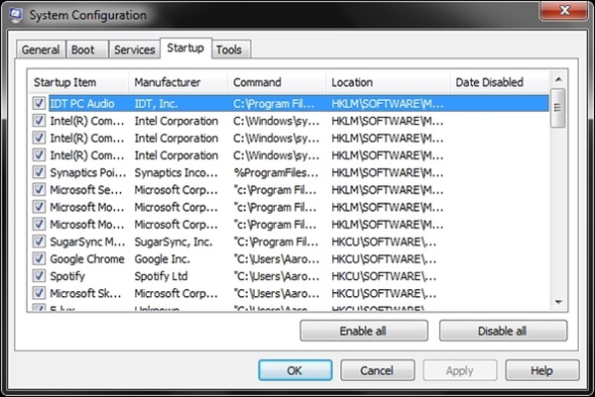Image resolution: width=595 pixels, height=397 pixels.
Task: Click the Enable all button
Action: click(x=364, y=331)
